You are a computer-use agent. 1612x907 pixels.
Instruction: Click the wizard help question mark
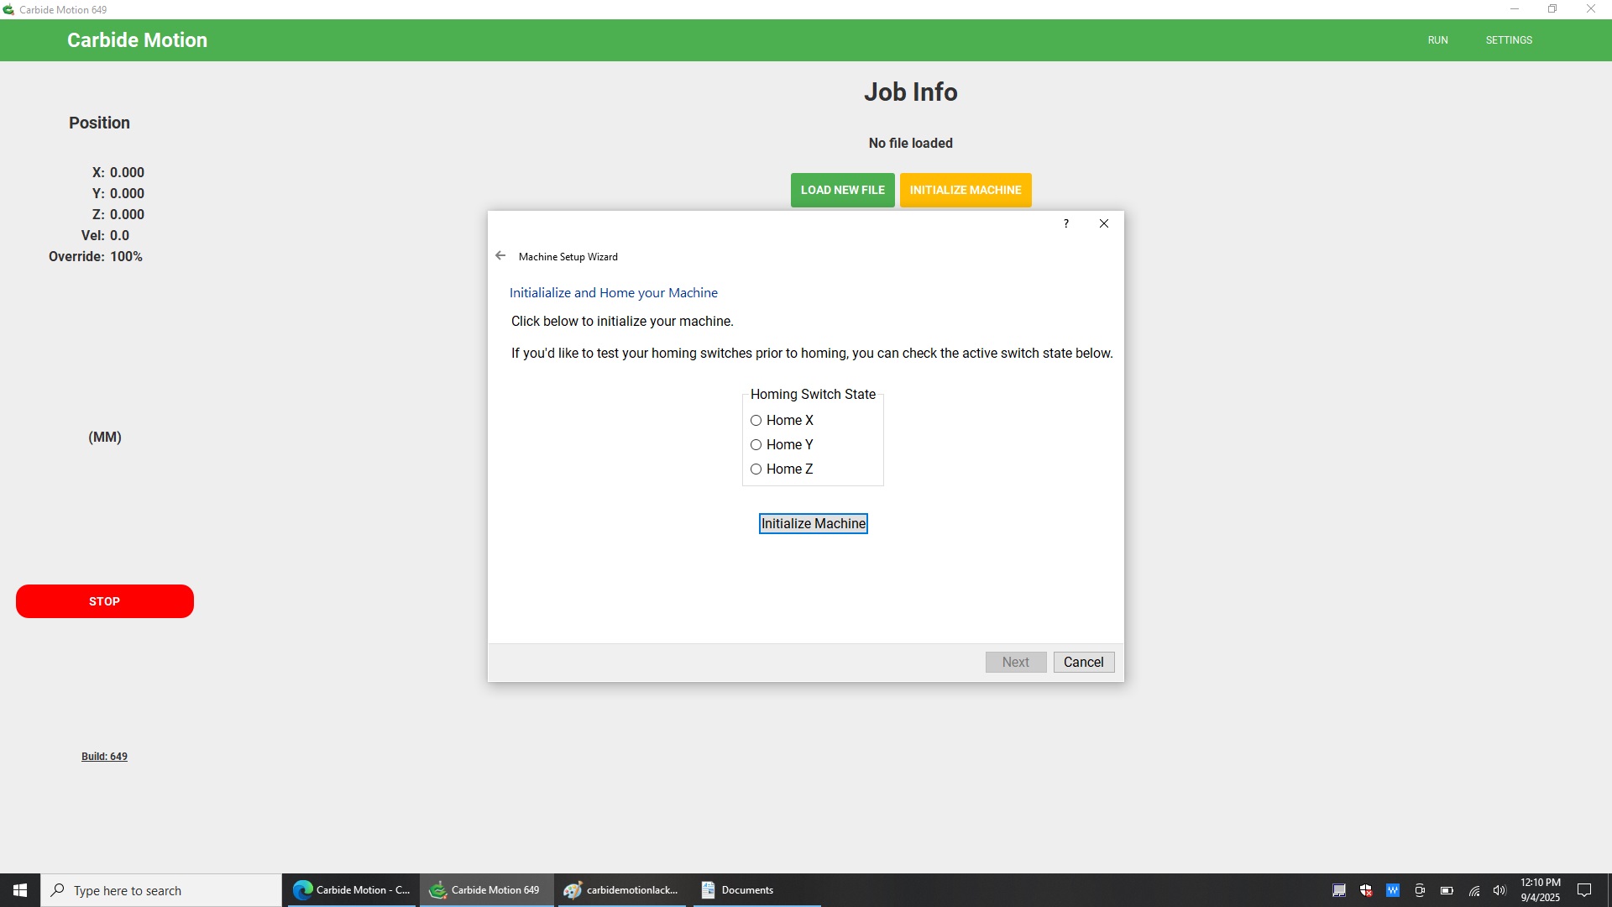[1066, 223]
